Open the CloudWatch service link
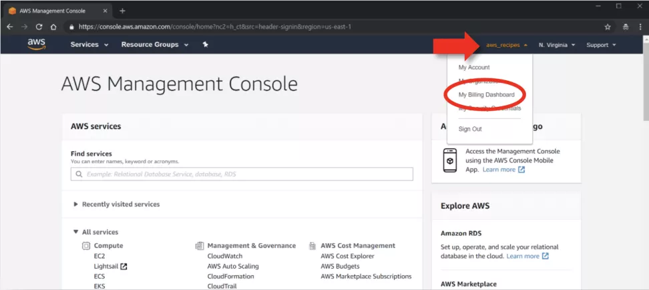 coord(225,257)
